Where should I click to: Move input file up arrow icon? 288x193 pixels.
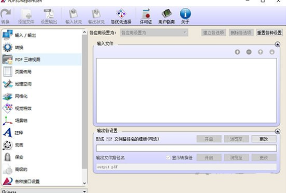(x=260, y=52)
